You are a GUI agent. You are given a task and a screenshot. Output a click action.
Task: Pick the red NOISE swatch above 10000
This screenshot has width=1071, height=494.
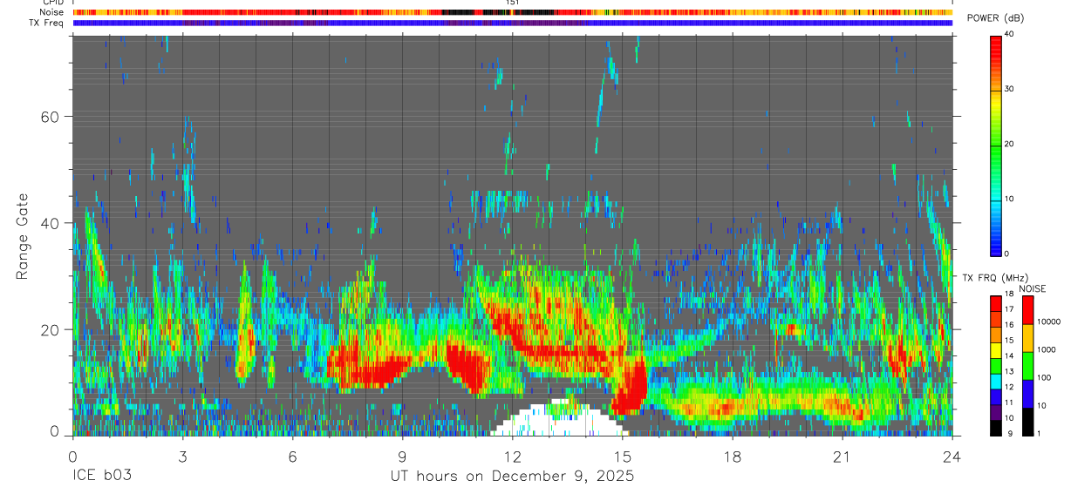pyautogui.click(x=1027, y=310)
